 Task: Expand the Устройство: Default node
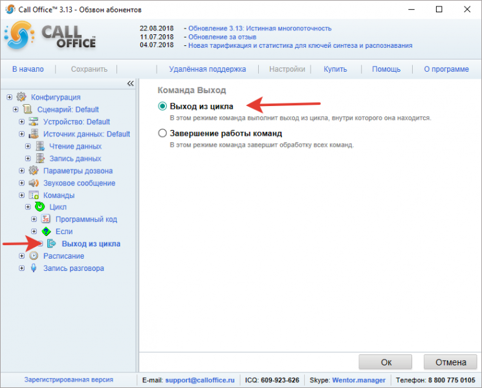tap(22, 122)
